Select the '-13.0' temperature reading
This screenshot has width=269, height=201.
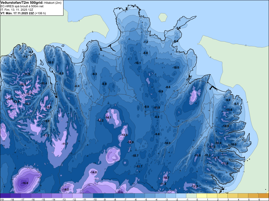pos(124,135)
